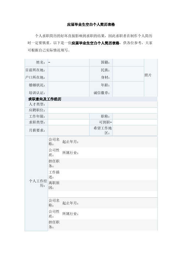This screenshot has width=182, height=258.
Task: Click the 照片 photo cell
Action: pyautogui.click(x=150, y=78)
